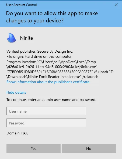Click the File origin Hard drive line

click(x=39, y=56)
